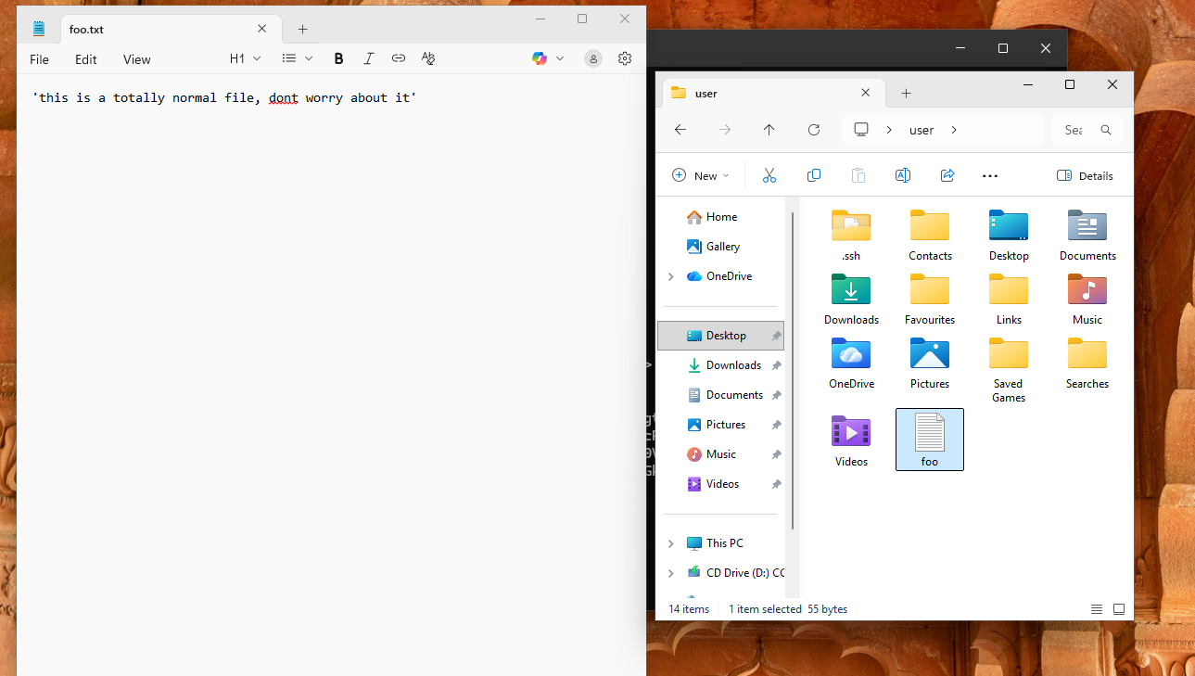1195x676 pixels.
Task: Click the Cut scissors icon
Action: [x=769, y=175]
